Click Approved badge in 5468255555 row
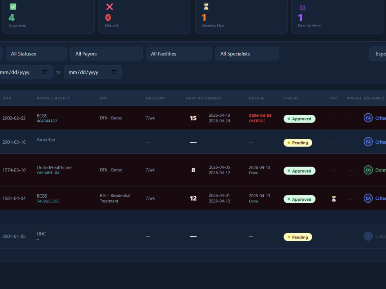 [300, 199]
